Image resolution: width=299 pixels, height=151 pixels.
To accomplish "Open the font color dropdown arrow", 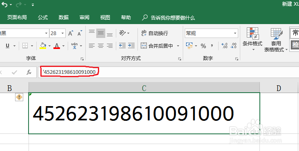I will coord(64,46).
